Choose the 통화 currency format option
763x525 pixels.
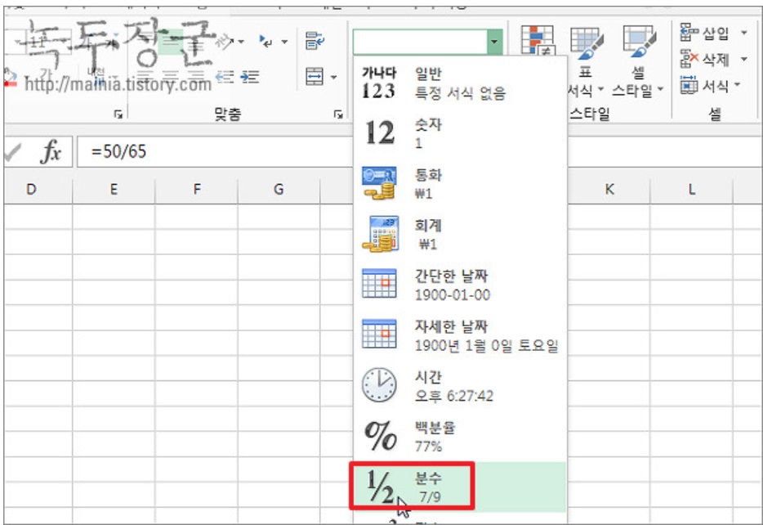[x=460, y=184]
